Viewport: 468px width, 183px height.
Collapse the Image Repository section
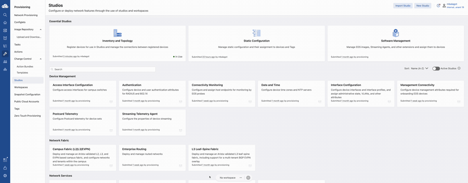(41, 30)
